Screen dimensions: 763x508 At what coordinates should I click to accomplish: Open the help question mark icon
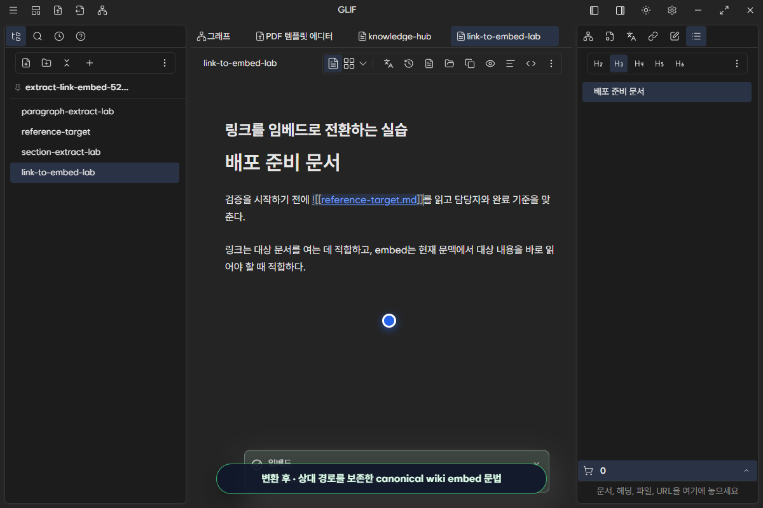pos(81,36)
